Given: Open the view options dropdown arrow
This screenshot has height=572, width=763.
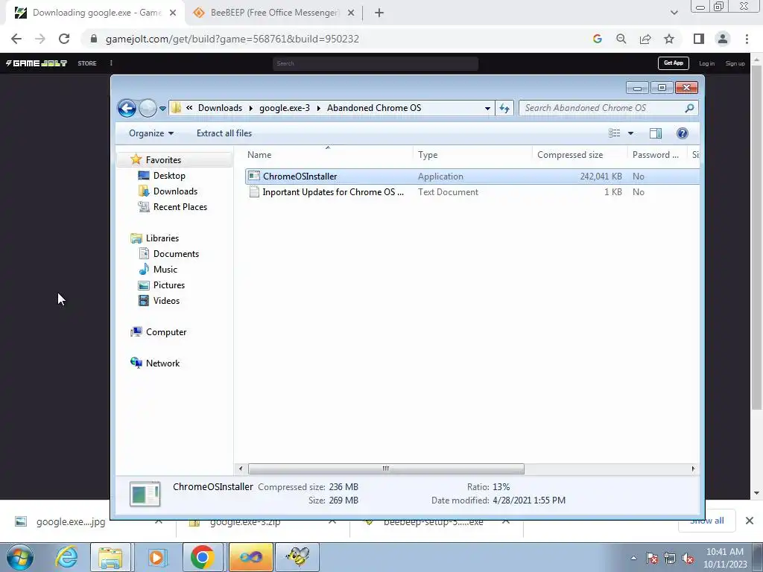Looking at the screenshot, I should click(630, 133).
